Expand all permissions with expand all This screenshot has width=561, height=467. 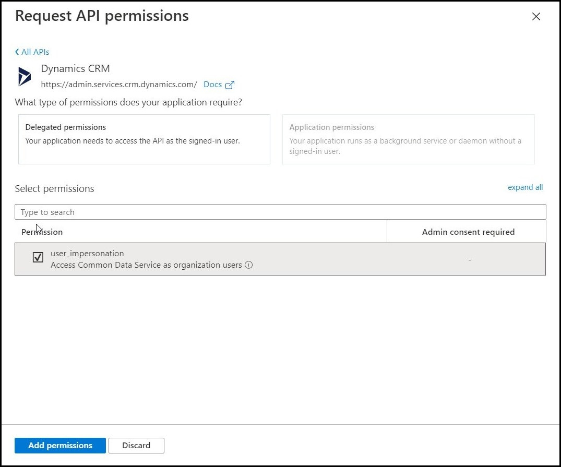point(525,187)
